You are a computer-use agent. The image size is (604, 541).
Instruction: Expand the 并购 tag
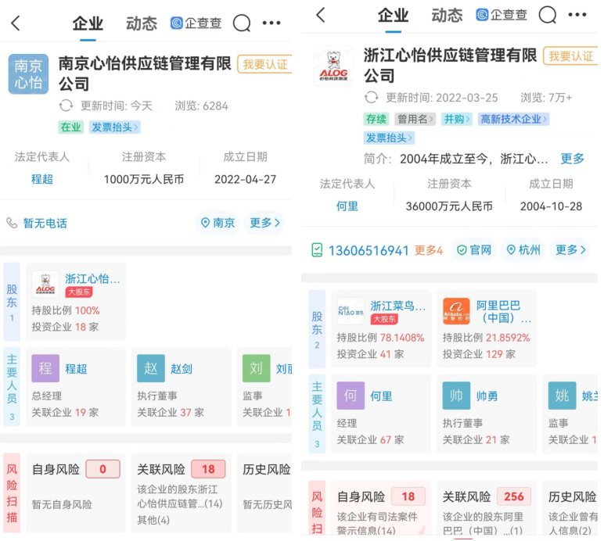(456, 119)
